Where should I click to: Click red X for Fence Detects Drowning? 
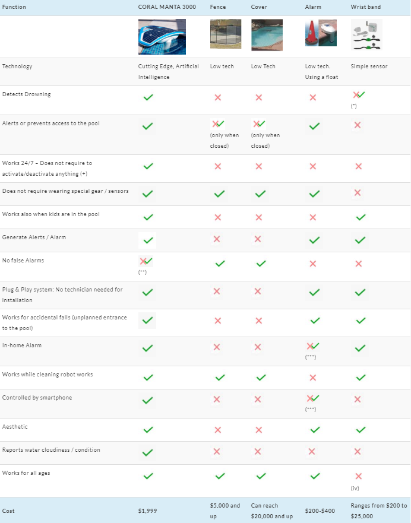218,97
